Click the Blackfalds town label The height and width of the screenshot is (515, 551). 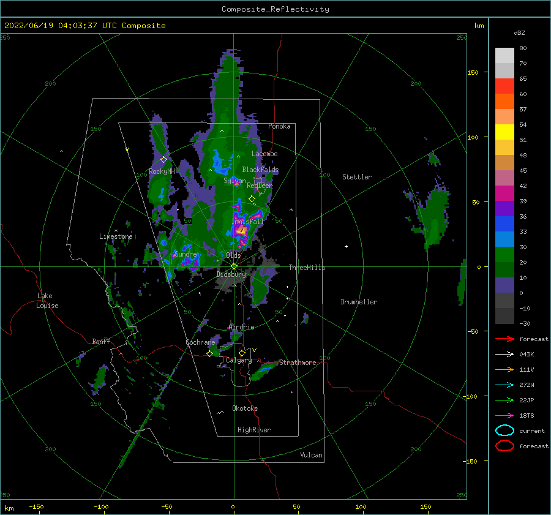[260, 170]
